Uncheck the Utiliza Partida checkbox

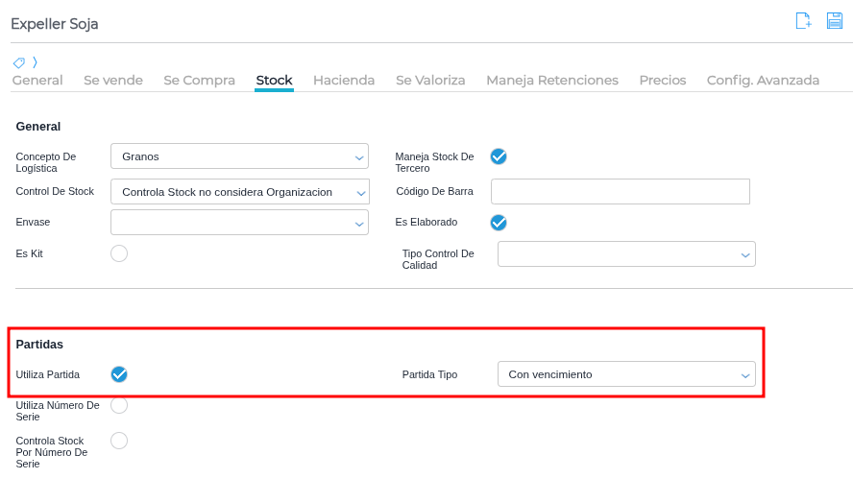tap(119, 374)
